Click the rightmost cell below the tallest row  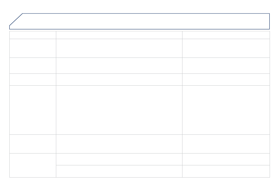226,144
